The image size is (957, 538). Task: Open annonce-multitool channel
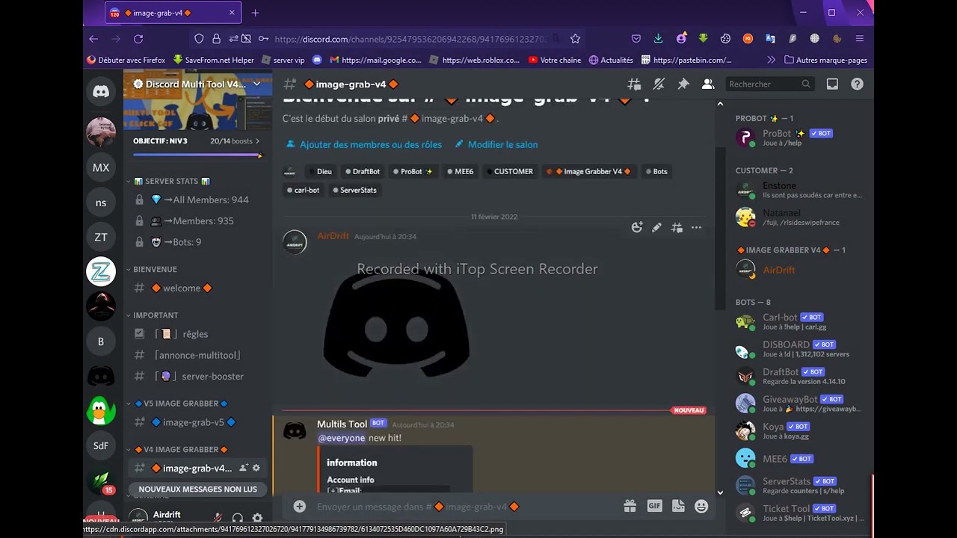point(197,355)
